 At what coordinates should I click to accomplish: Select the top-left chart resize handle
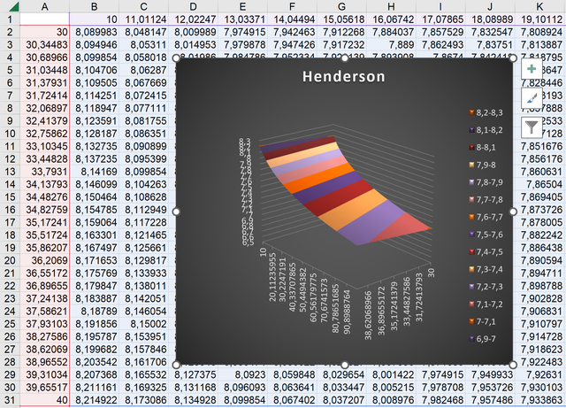click(x=176, y=58)
